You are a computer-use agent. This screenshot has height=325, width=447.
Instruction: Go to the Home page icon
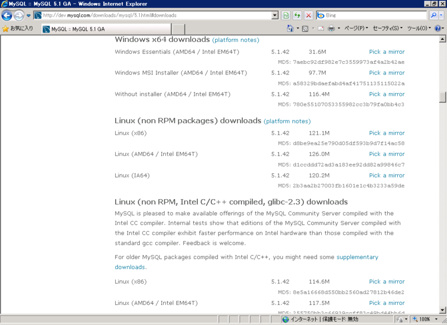[290, 28]
